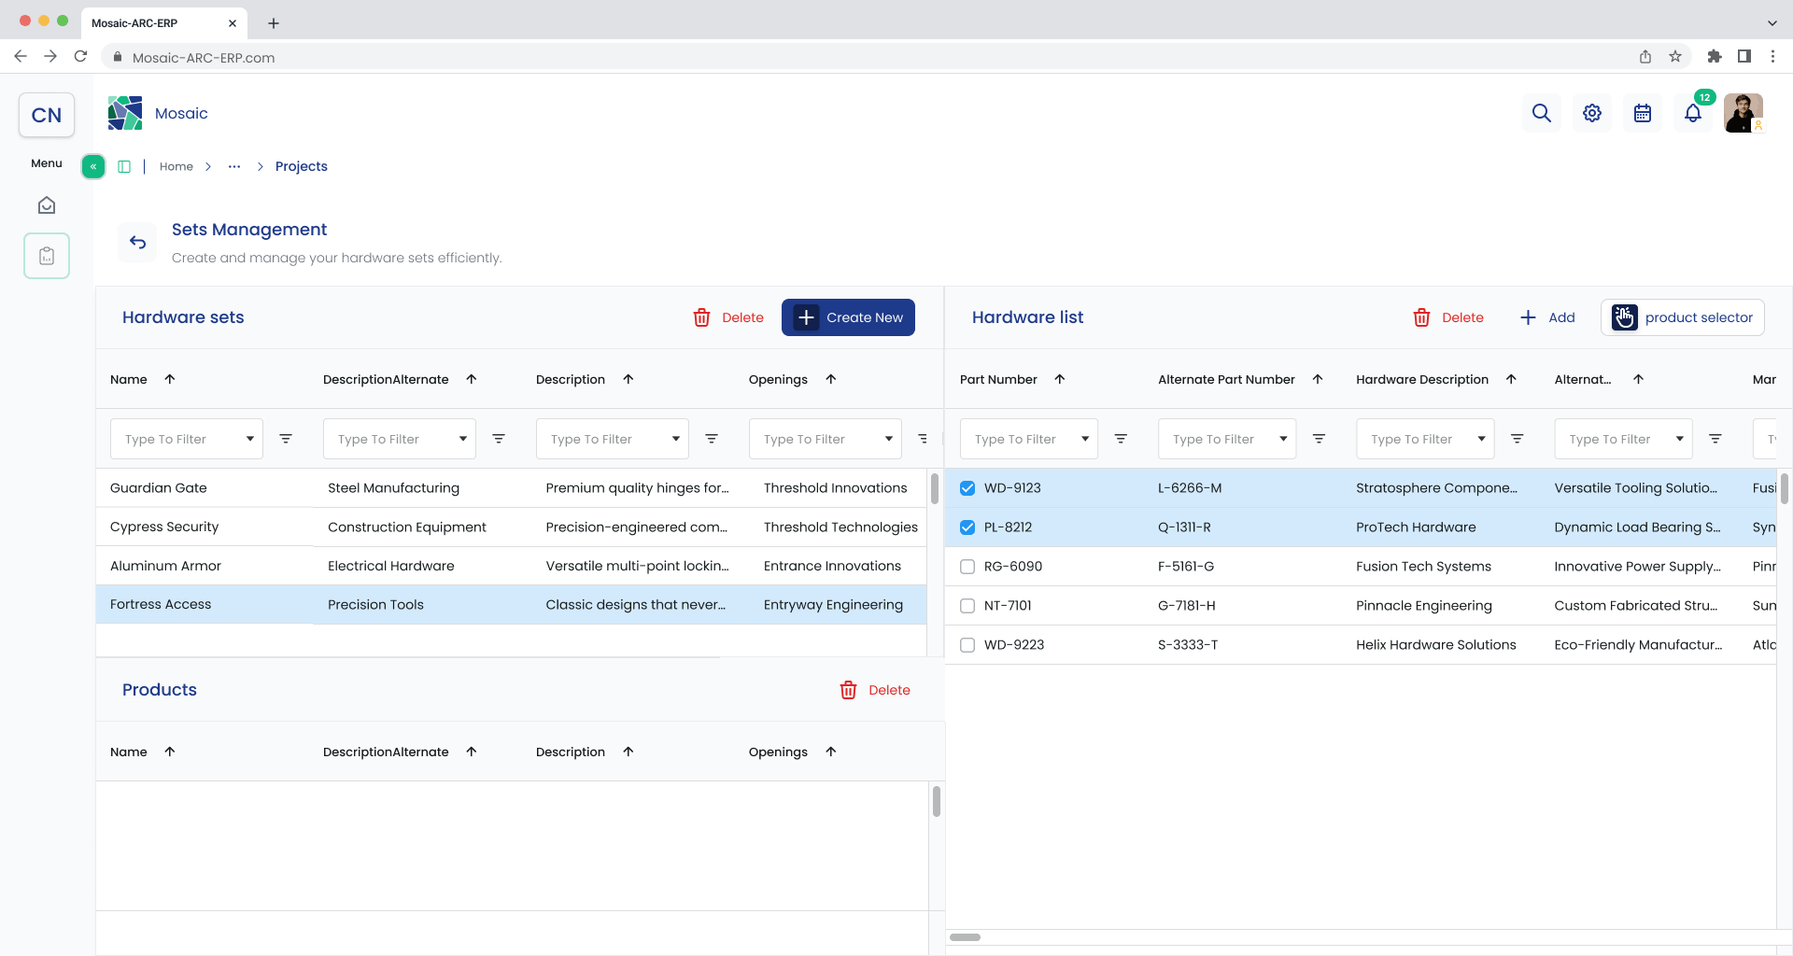Open Hardware Description filter dropdown
The height and width of the screenshot is (956, 1793).
click(x=1425, y=439)
